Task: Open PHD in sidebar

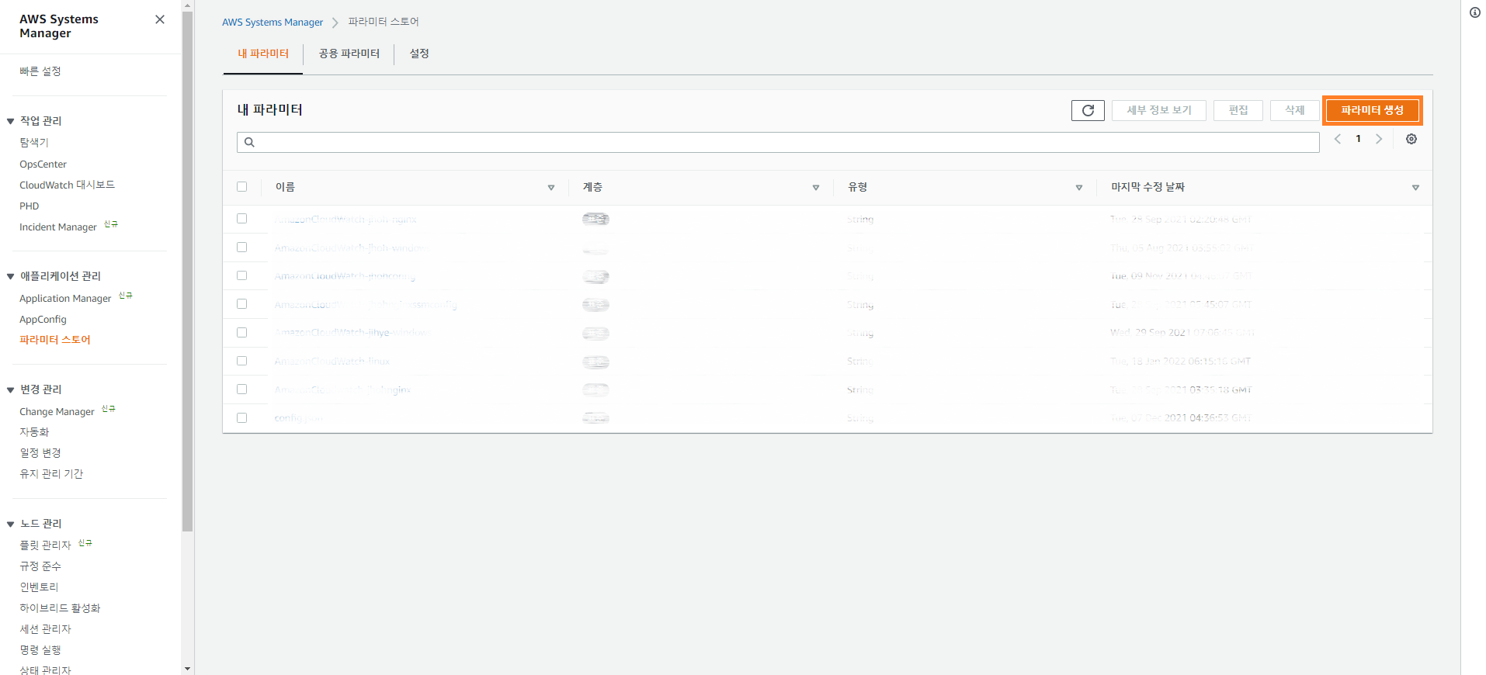Action: coord(30,206)
